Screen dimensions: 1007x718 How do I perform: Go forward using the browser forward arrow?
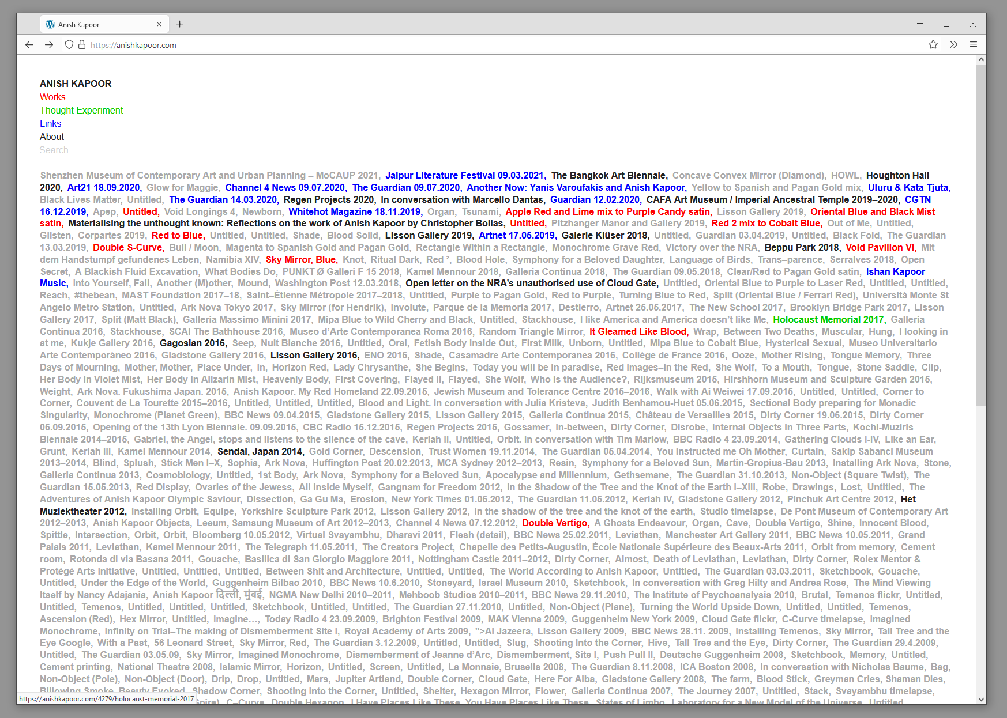49,44
